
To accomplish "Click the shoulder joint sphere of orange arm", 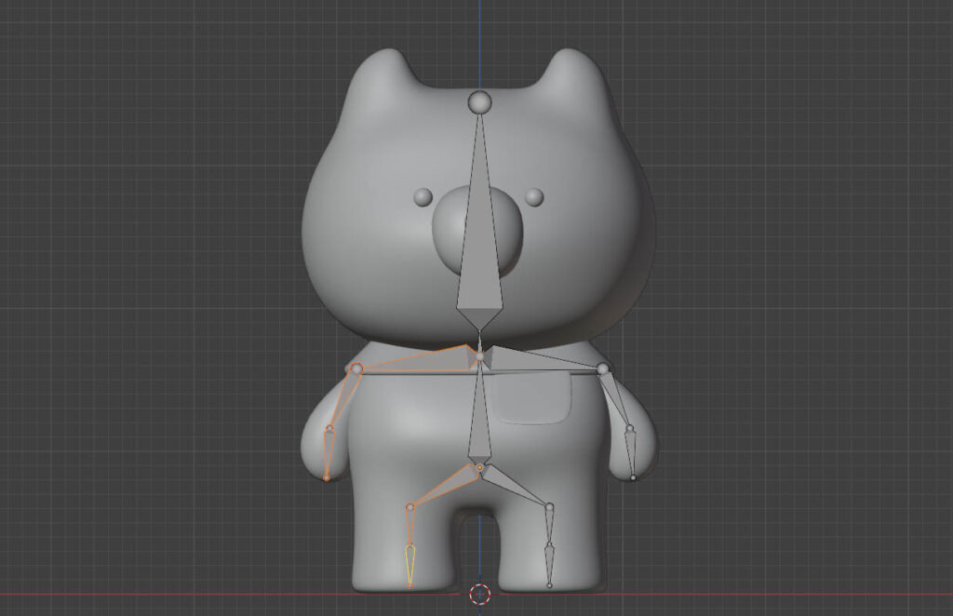I will tap(356, 369).
